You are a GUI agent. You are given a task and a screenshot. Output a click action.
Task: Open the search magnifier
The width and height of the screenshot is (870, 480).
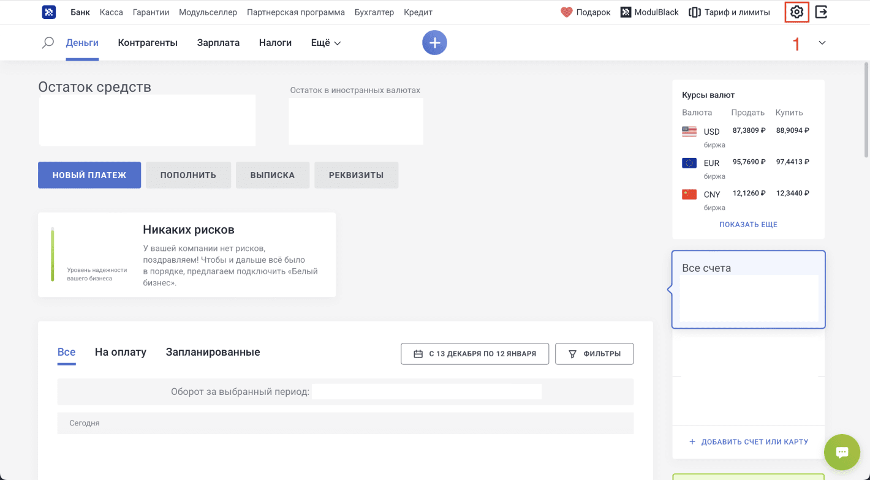48,42
